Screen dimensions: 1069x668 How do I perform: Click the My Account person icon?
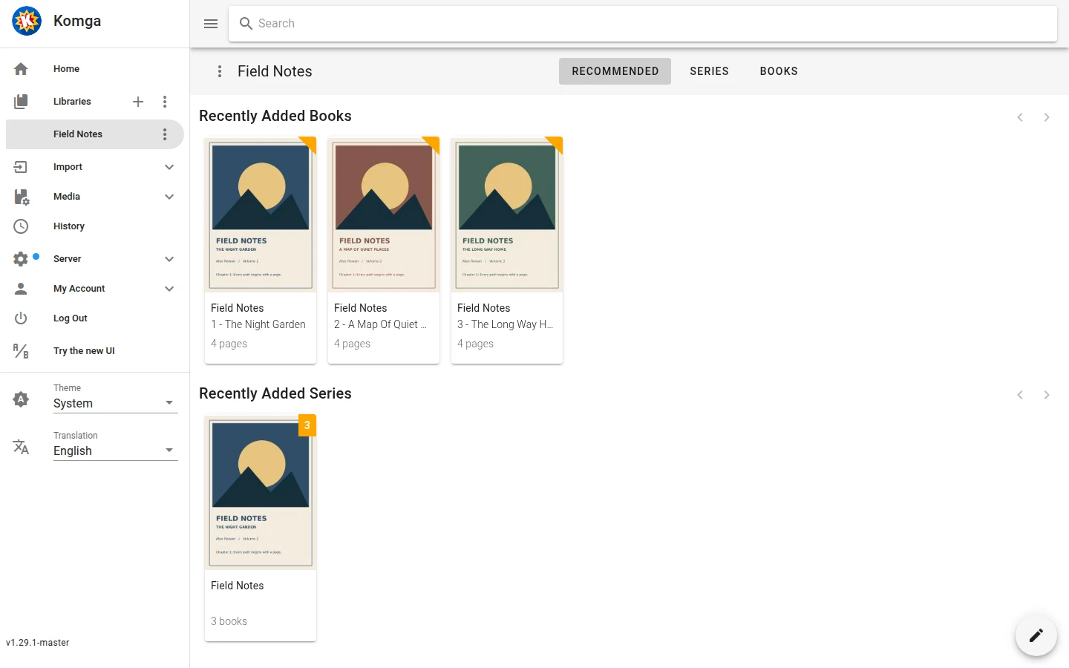pyautogui.click(x=21, y=289)
